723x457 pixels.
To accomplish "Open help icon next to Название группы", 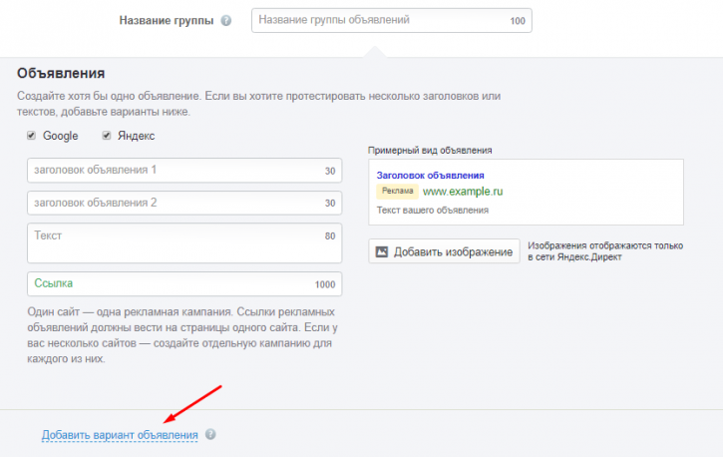I will coord(226,21).
